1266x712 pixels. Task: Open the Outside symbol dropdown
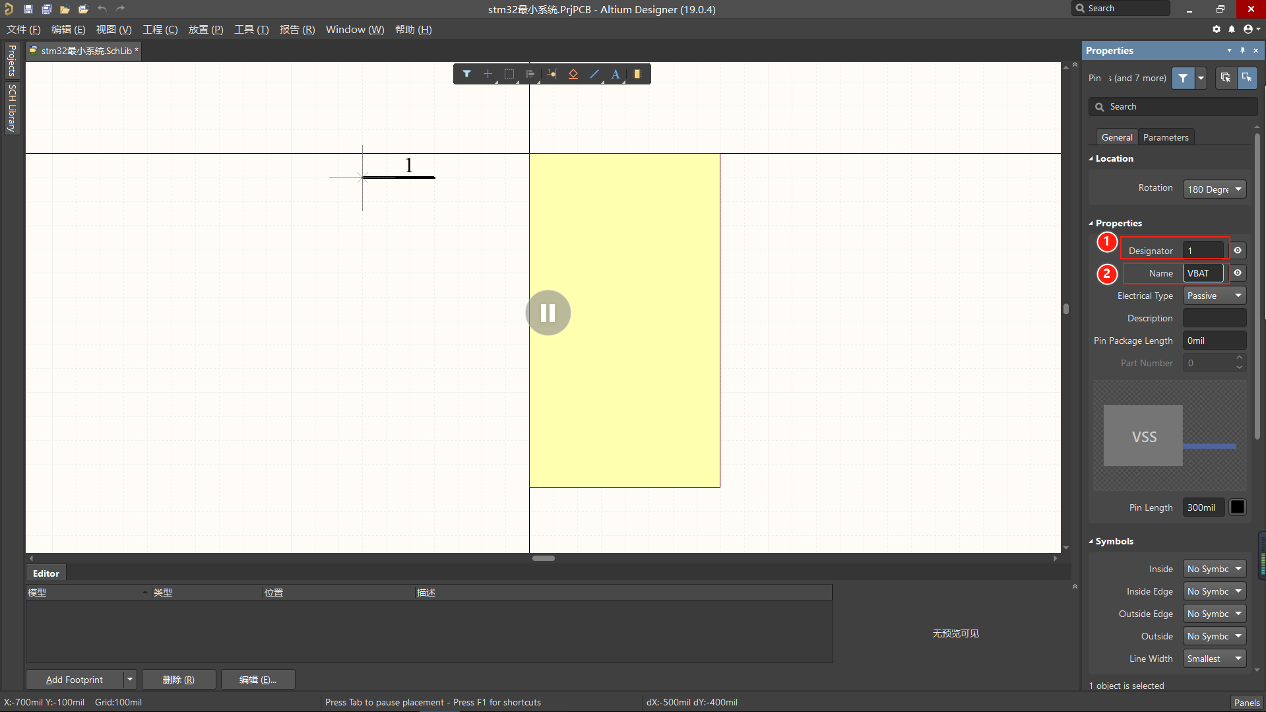[x=1214, y=636]
